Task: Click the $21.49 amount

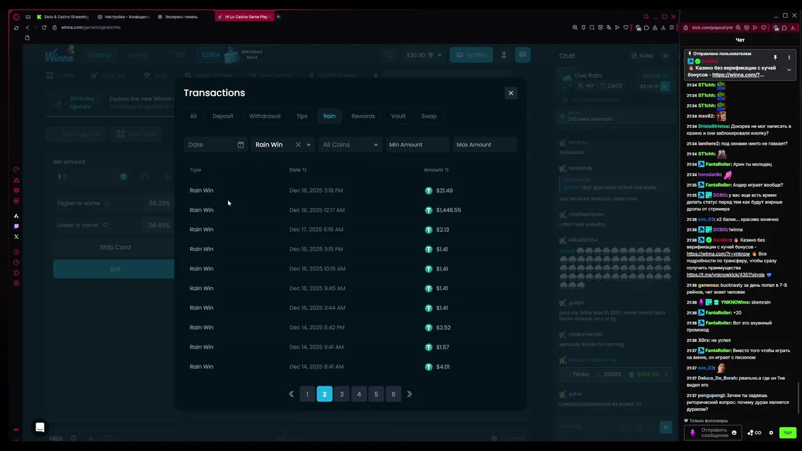Action: point(444,190)
